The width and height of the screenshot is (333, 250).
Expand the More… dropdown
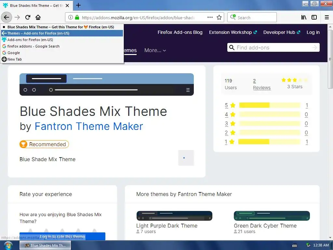[155, 50]
